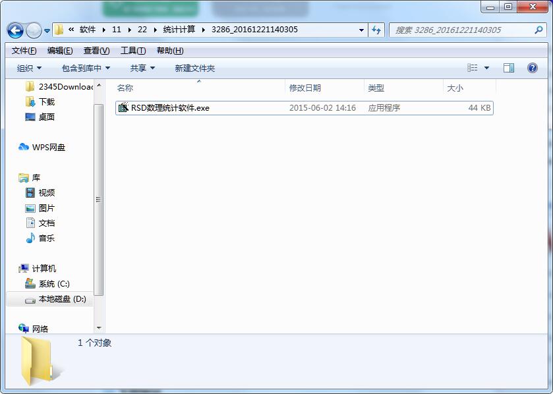
Task: Click the sidebar scrollbar up arrow
Action: pyautogui.click(x=99, y=85)
